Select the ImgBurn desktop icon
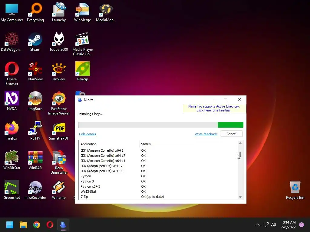Viewport: 310px width, 232px height. (x=35, y=101)
